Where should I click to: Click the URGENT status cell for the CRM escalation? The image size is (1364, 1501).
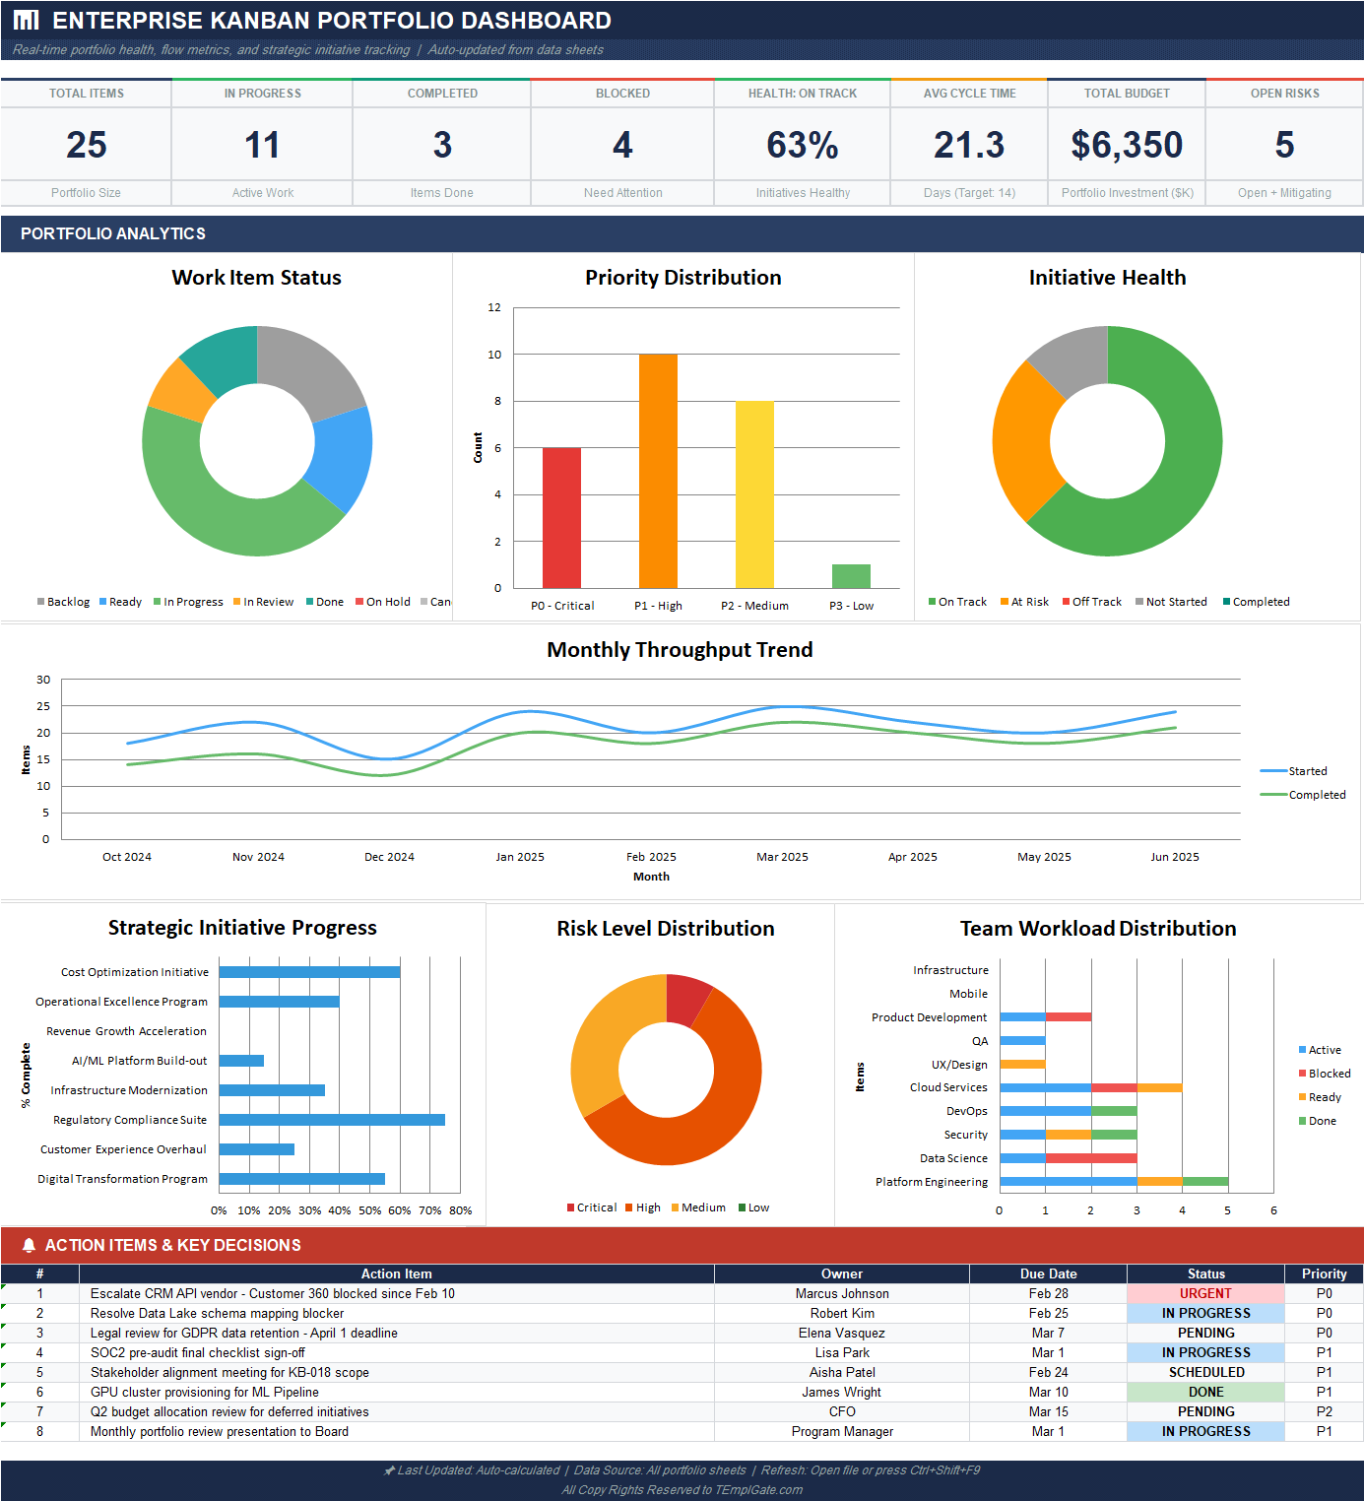point(1205,1293)
